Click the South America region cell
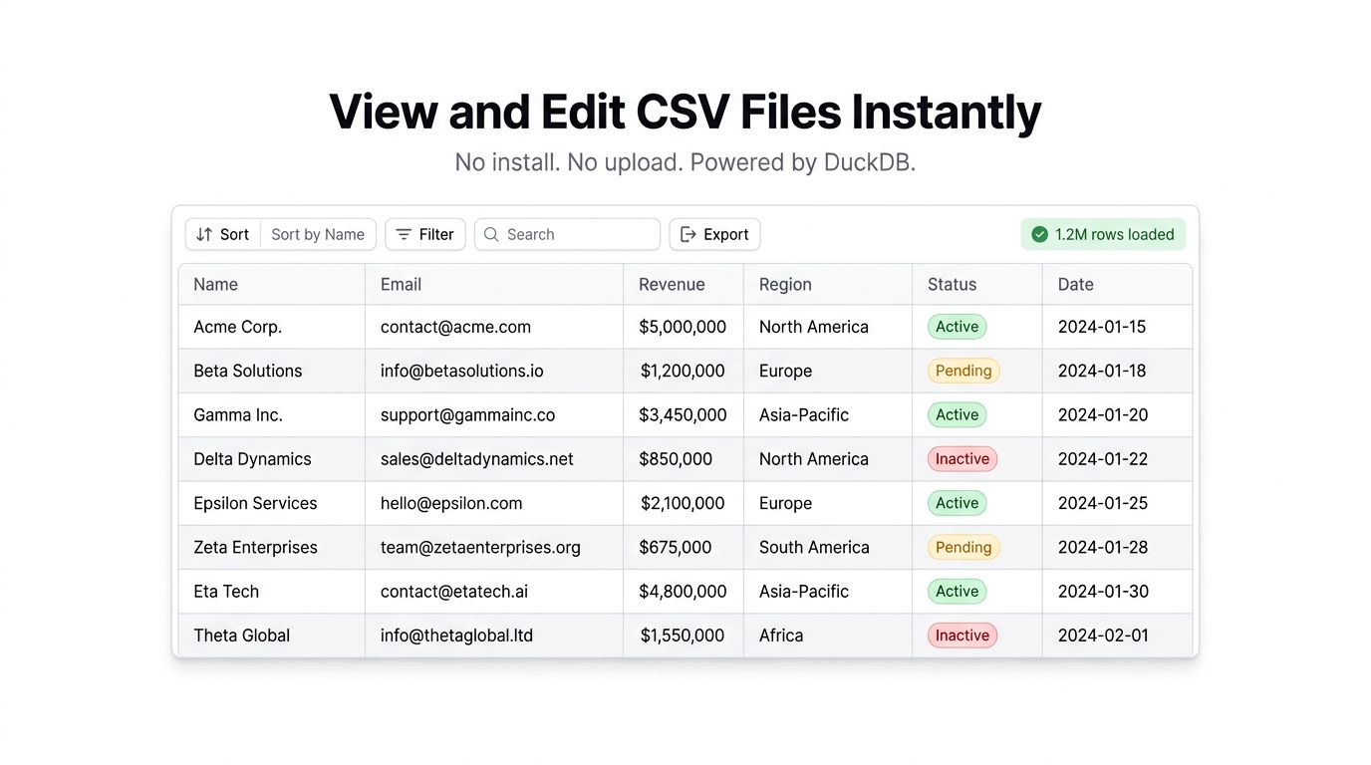 [x=828, y=547]
